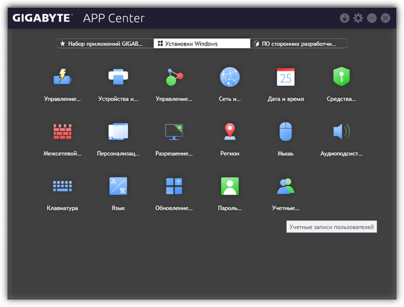The image size is (404, 307).
Task: Switch to GIGABYTE apps set tab
Action: (105, 43)
